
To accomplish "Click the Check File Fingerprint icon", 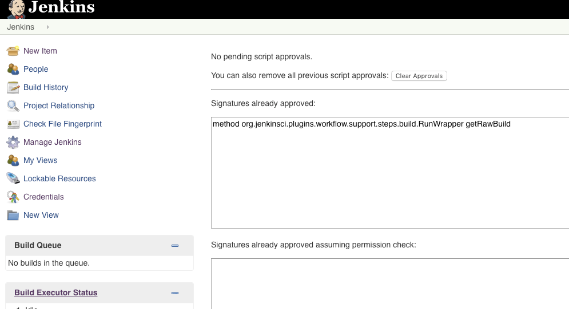I will [x=13, y=124].
